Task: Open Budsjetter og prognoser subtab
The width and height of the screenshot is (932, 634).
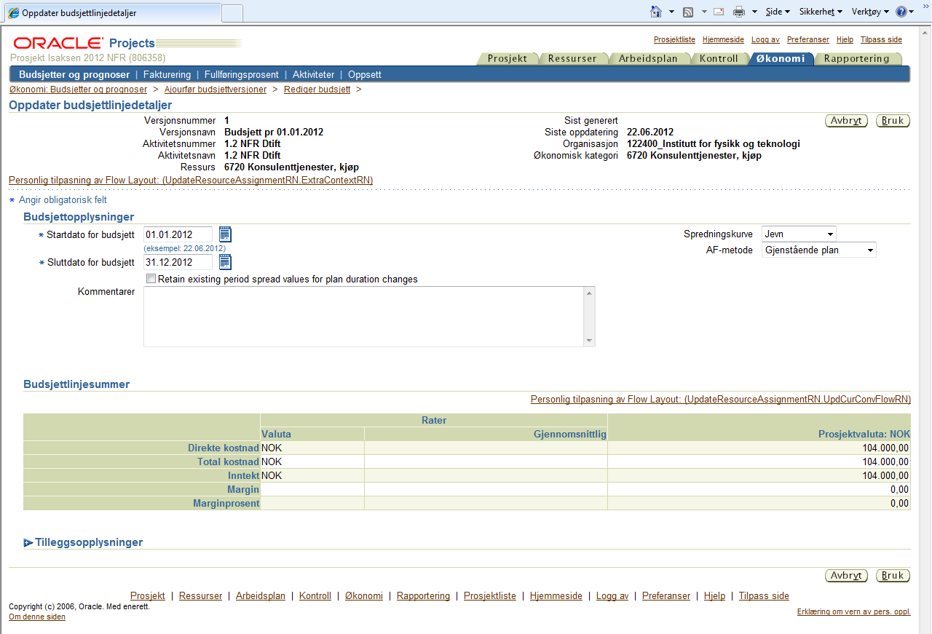Action: tap(74, 74)
